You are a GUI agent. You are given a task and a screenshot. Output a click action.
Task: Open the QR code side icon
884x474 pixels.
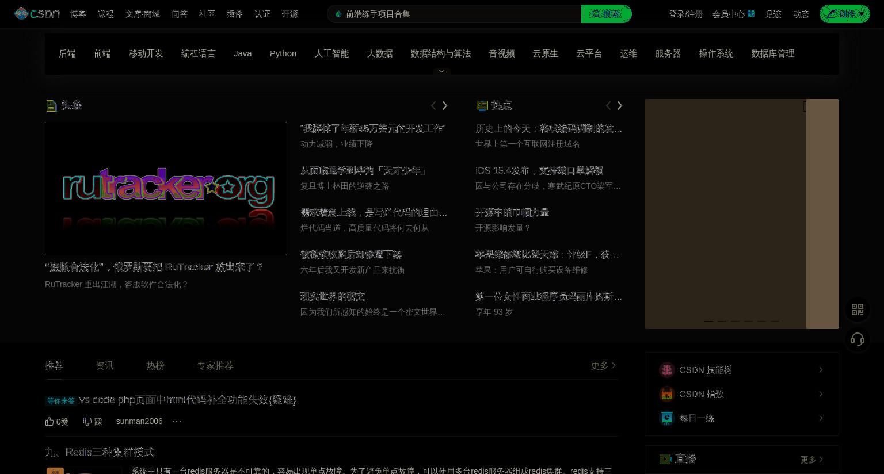tap(858, 309)
